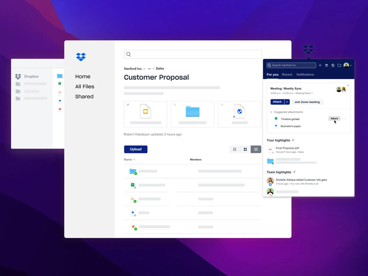Open account avatar menu in tray panel

(347, 65)
